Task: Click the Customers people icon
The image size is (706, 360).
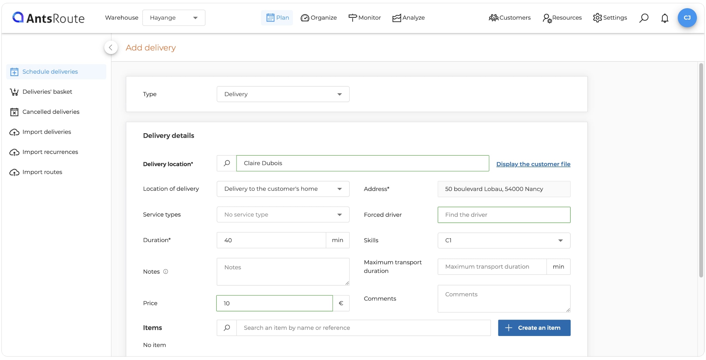Action: tap(493, 18)
